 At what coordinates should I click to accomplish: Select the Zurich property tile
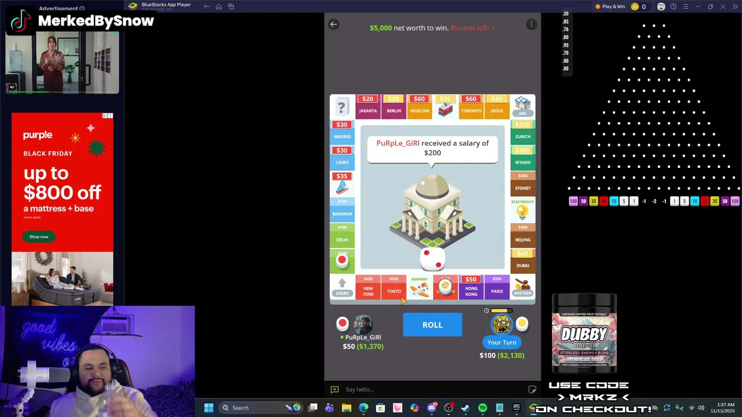[x=522, y=133]
